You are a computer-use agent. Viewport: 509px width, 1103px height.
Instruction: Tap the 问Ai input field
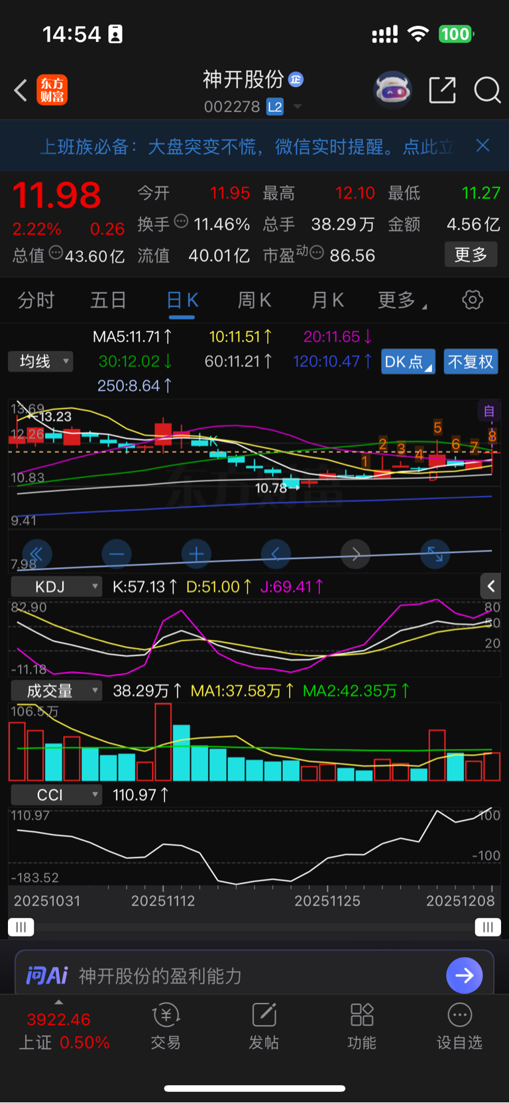254,975
